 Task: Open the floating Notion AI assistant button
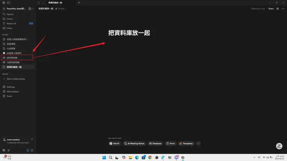coord(279,146)
